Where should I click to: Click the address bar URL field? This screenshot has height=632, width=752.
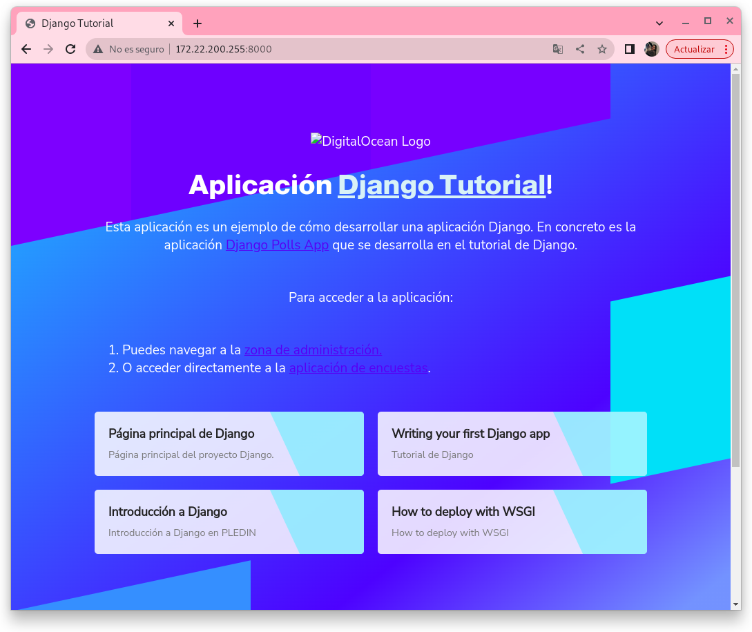click(345, 49)
